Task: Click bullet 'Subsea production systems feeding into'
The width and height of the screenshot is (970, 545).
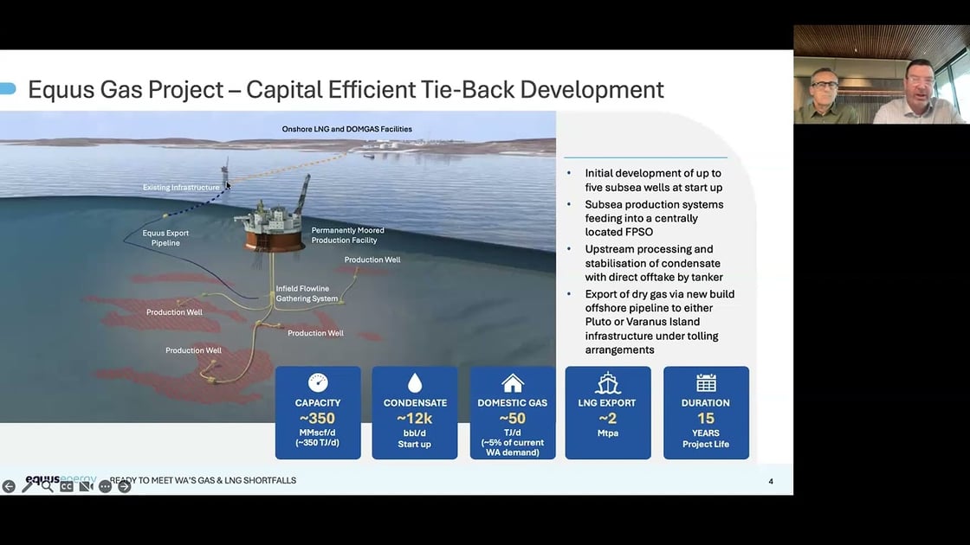Action: 654,218
